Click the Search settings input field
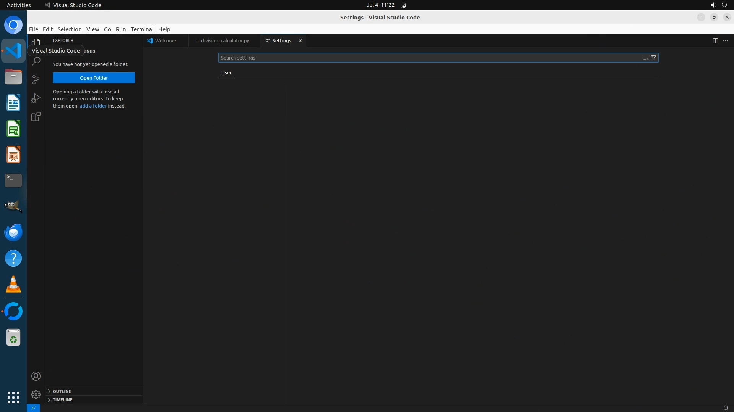 [x=428, y=58]
